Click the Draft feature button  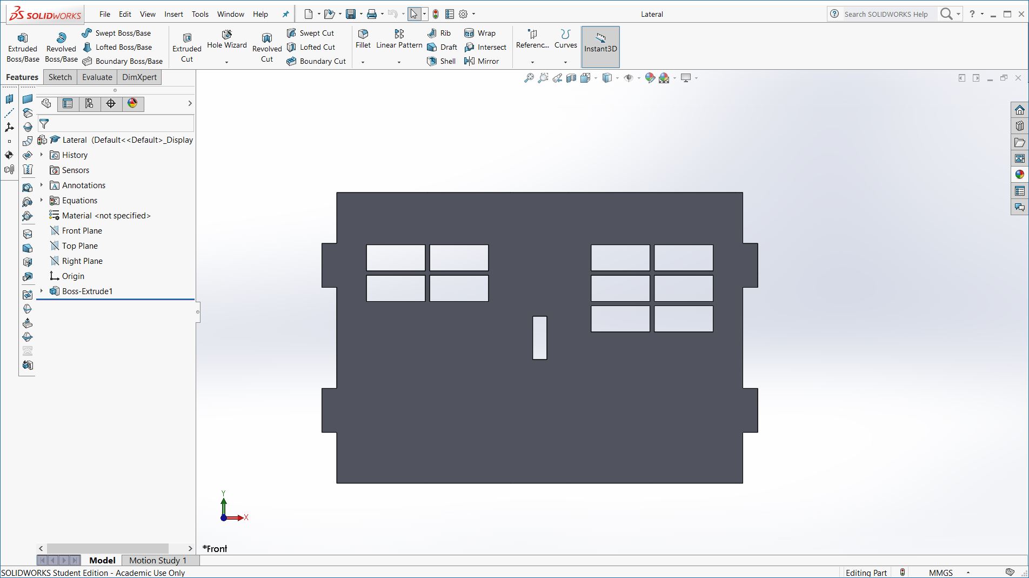click(x=442, y=47)
